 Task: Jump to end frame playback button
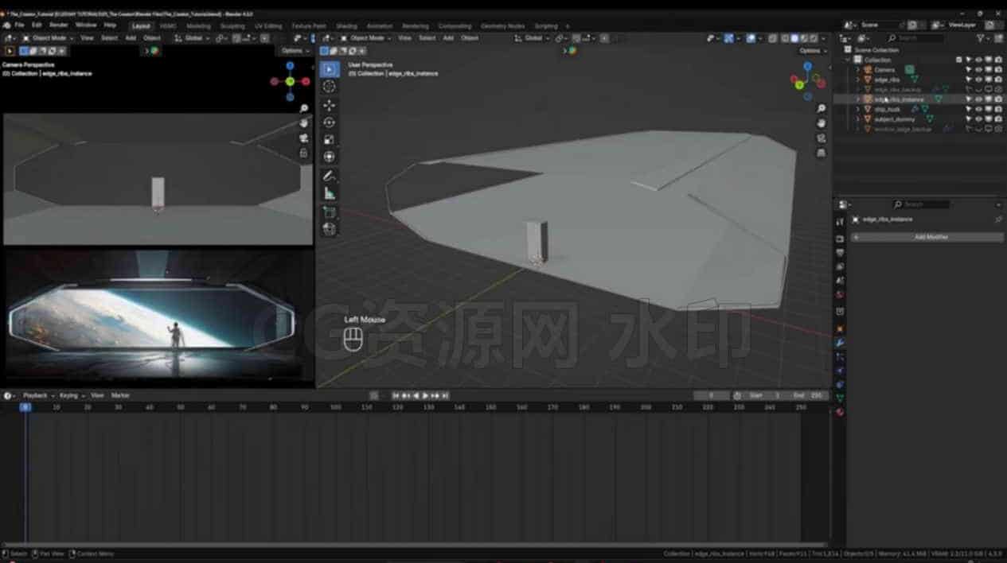click(x=445, y=395)
